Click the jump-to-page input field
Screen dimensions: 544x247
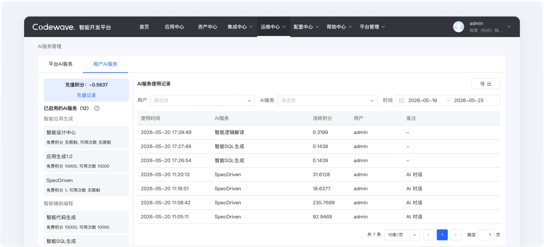pyautogui.click(x=486, y=234)
